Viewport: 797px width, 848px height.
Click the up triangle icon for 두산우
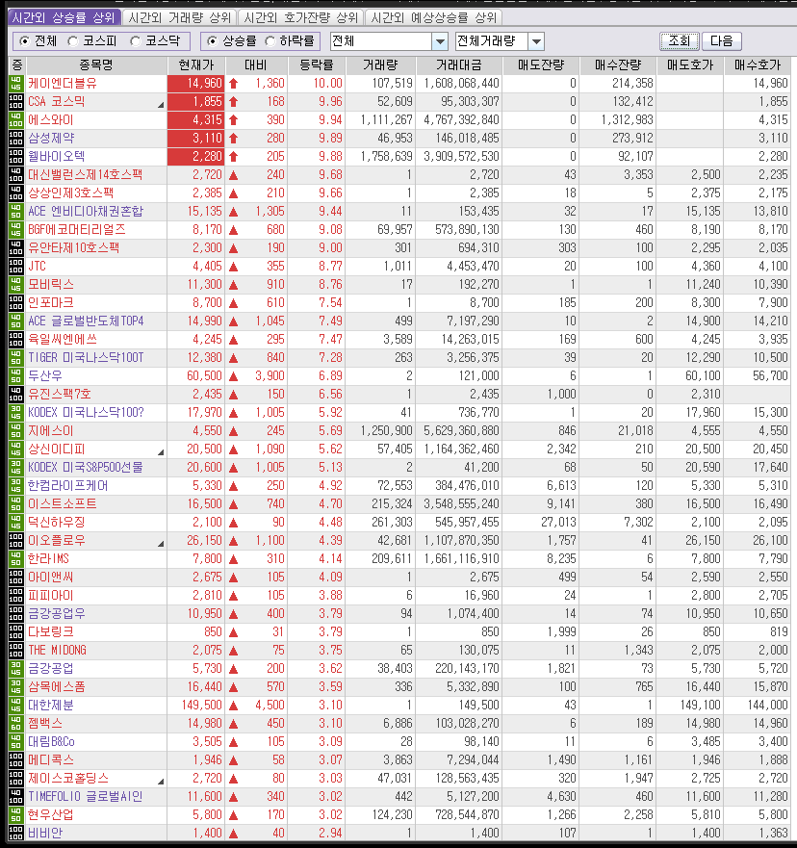[234, 376]
